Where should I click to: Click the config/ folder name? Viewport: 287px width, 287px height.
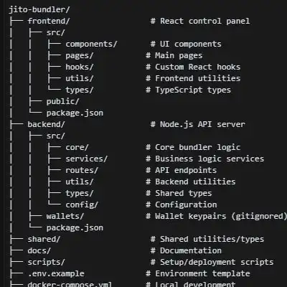tap(82, 205)
